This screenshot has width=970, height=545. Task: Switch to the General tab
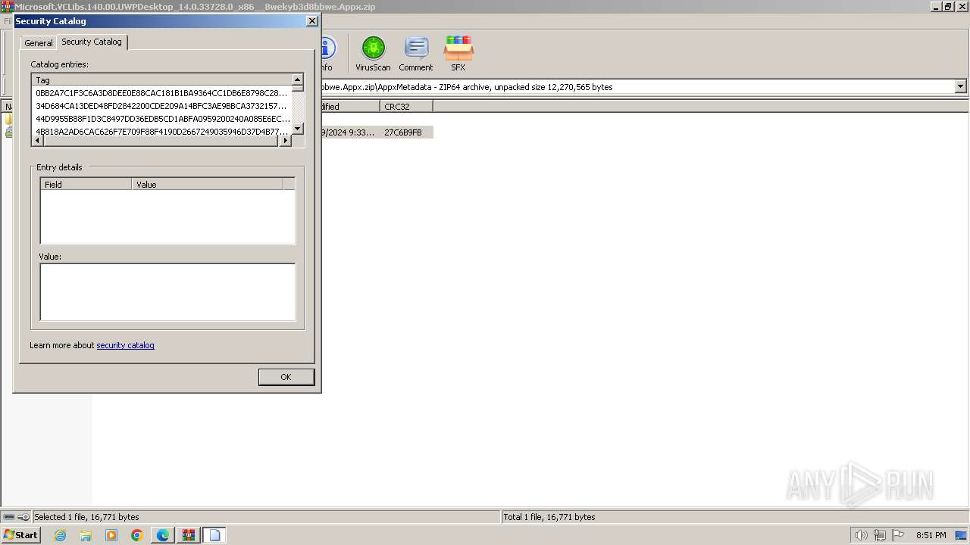pos(39,43)
